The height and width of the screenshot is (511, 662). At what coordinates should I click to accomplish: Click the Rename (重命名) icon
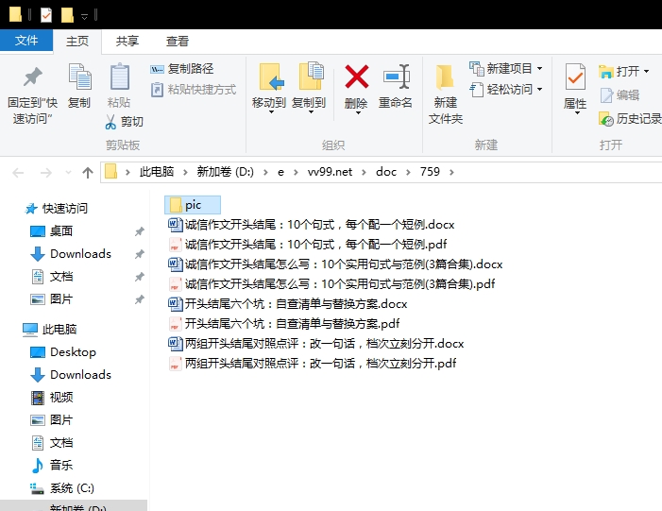tap(396, 77)
